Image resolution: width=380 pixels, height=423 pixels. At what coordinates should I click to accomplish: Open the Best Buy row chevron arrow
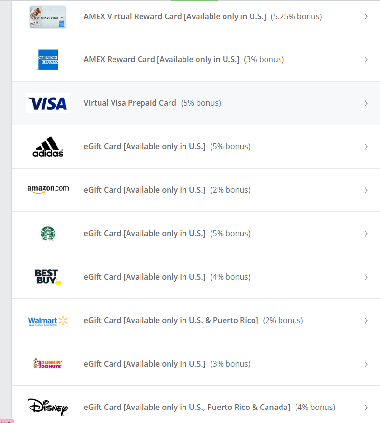[366, 277]
